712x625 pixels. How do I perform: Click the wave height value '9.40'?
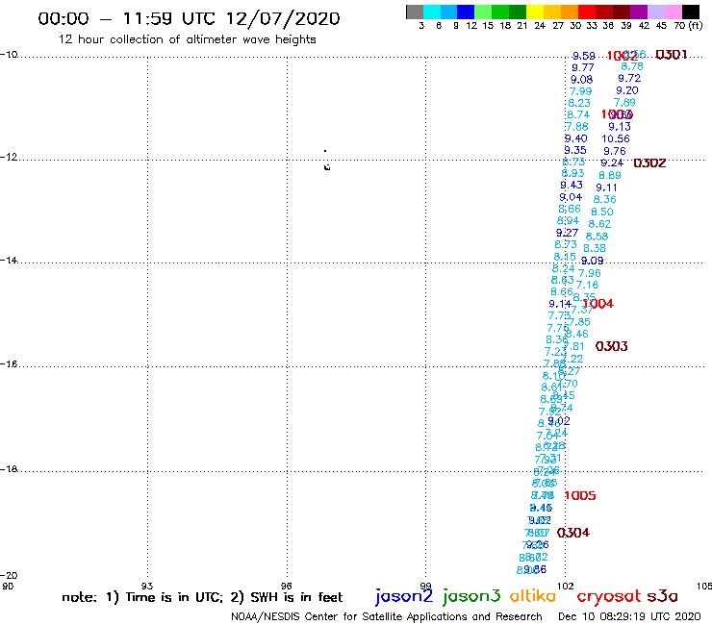(575, 138)
